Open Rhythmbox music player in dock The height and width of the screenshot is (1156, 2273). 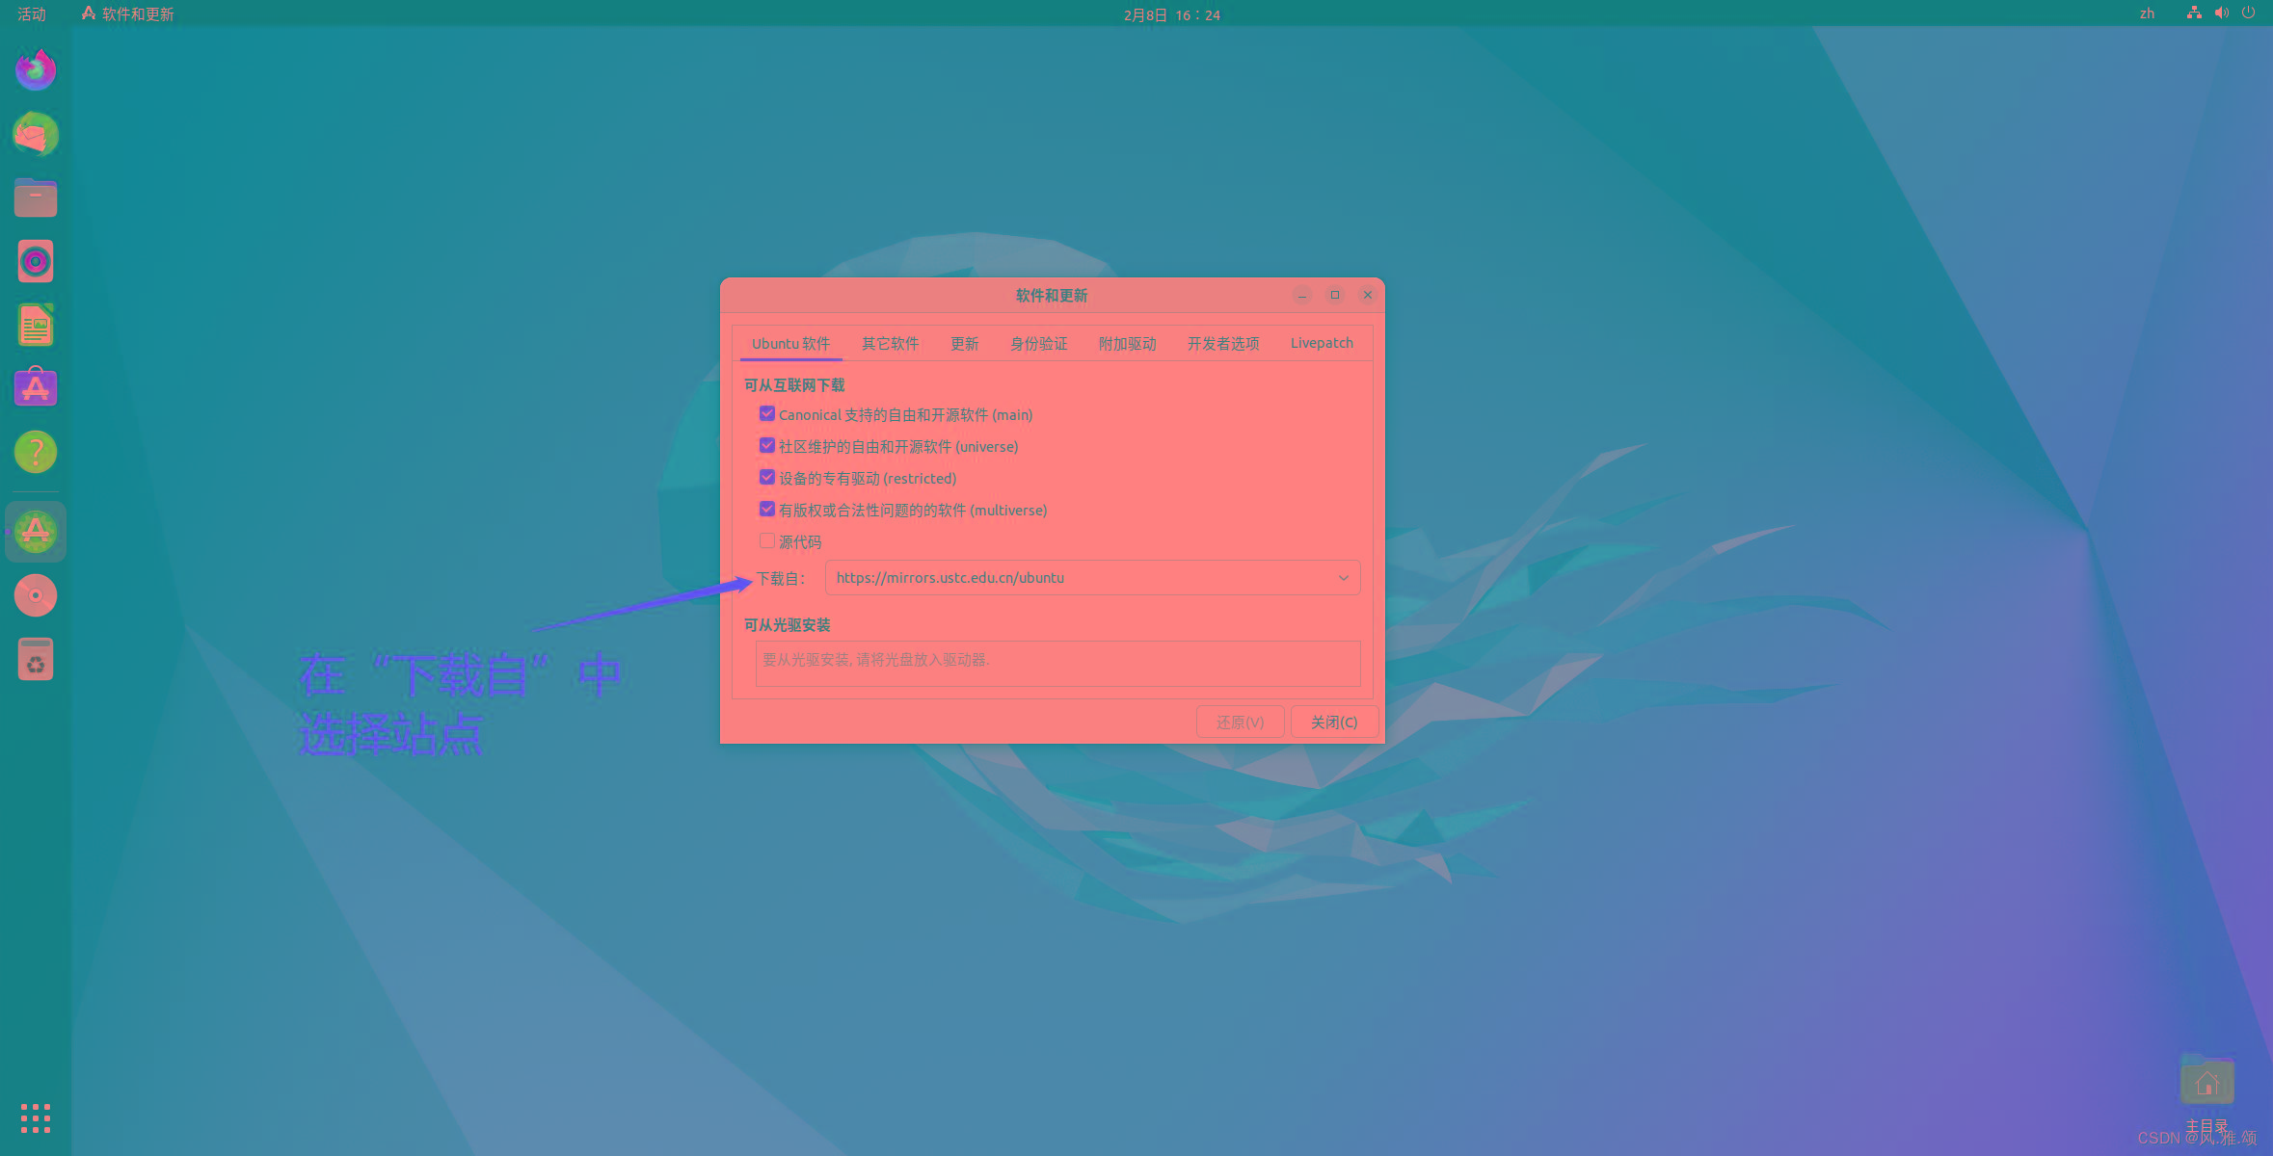[36, 261]
